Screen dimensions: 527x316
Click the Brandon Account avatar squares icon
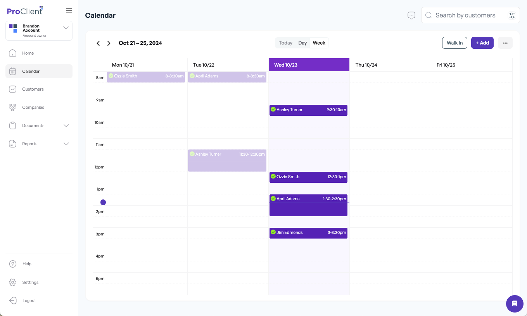13,28
